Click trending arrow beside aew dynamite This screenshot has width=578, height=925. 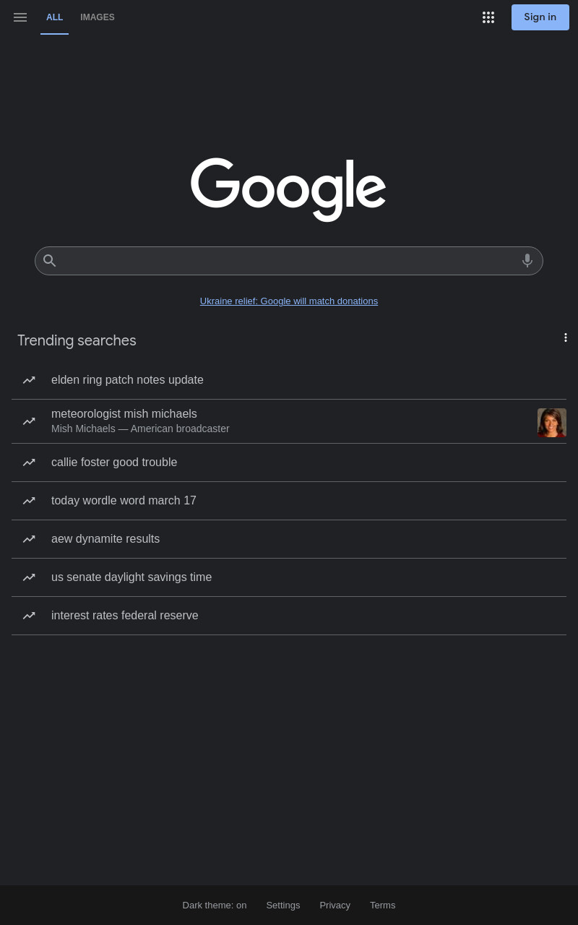pos(29,539)
